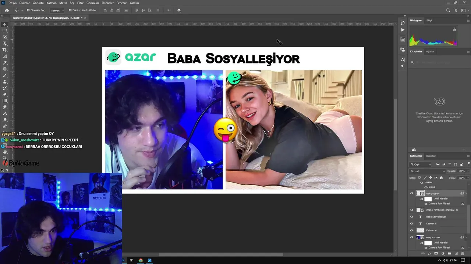The width and height of the screenshot is (471, 264).
Task: Open the search icon at top right
Action: (x=448, y=10)
